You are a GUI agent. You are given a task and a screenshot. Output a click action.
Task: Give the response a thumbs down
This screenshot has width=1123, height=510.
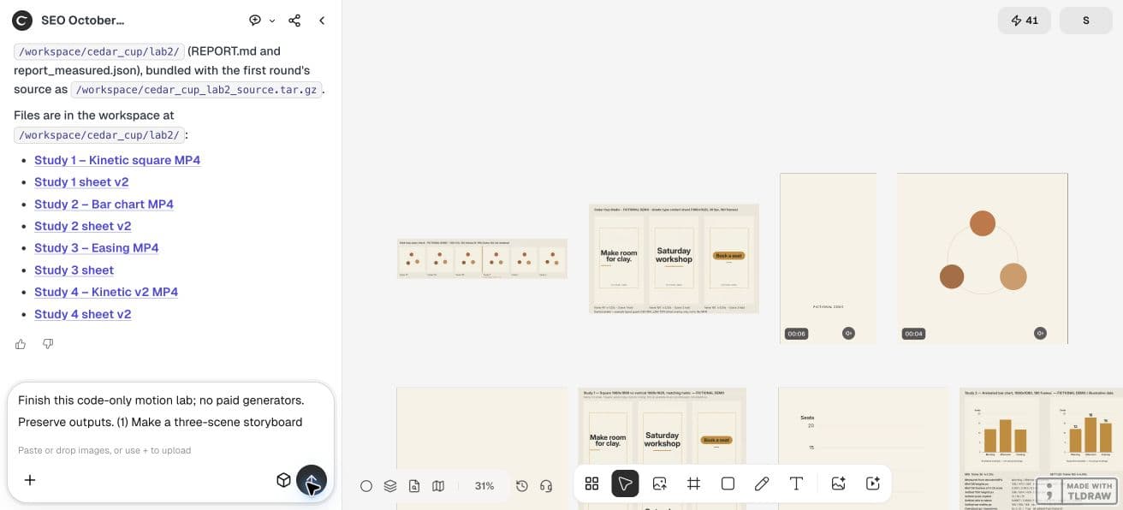(x=48, y=344)
